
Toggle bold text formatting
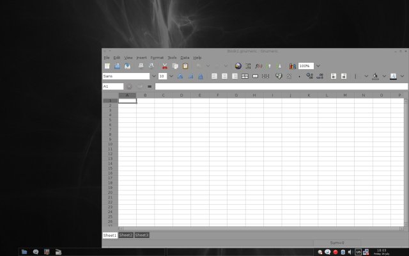180,76
